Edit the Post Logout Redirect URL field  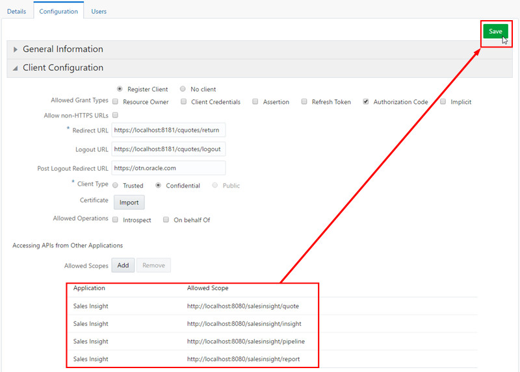[168, 168]
